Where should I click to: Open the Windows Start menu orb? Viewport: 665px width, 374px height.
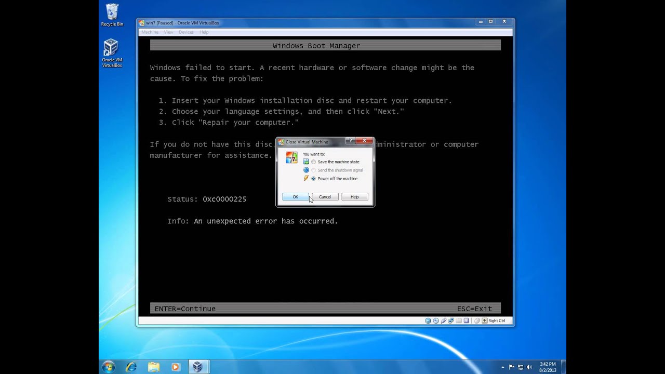tap(109, 367)
